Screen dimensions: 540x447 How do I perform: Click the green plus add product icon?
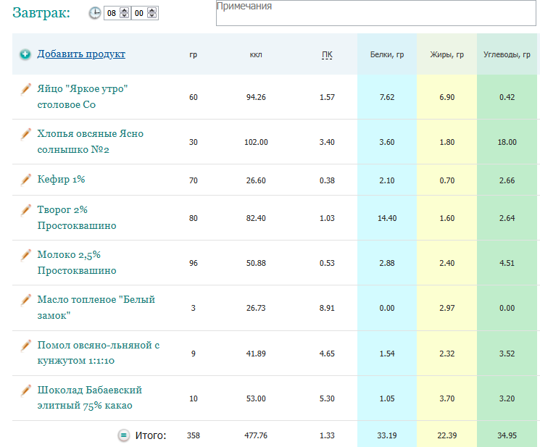[x=25, y=54]
